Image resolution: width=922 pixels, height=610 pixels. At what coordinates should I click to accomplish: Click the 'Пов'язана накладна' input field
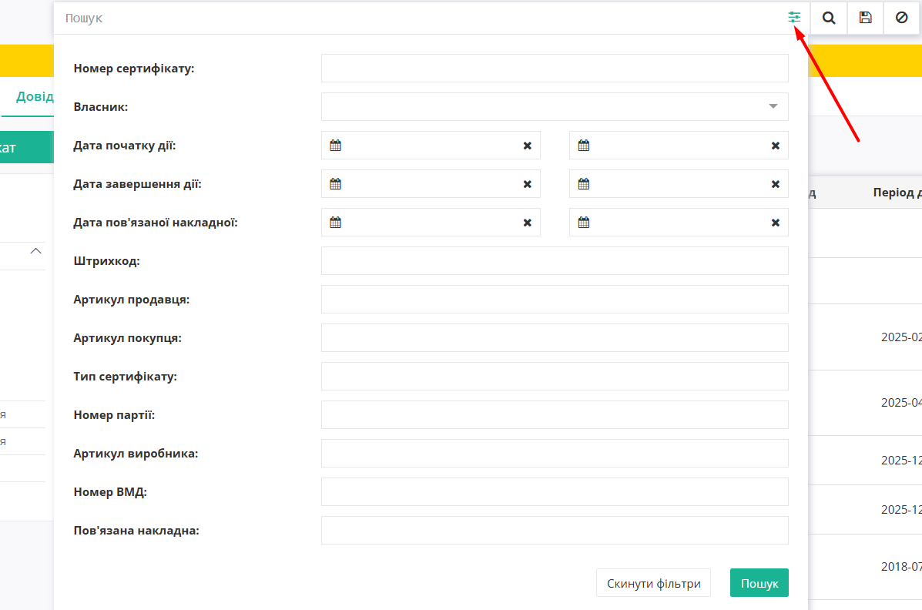(555, 531)
